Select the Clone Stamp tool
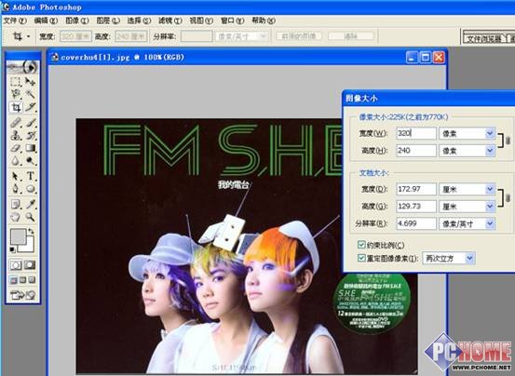This screenshot has width=515, height=376. tap(16, 135)
